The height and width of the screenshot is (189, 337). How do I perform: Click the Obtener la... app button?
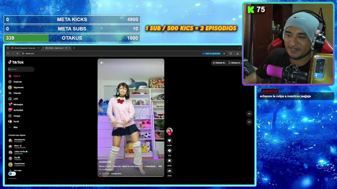coord(235,63)
